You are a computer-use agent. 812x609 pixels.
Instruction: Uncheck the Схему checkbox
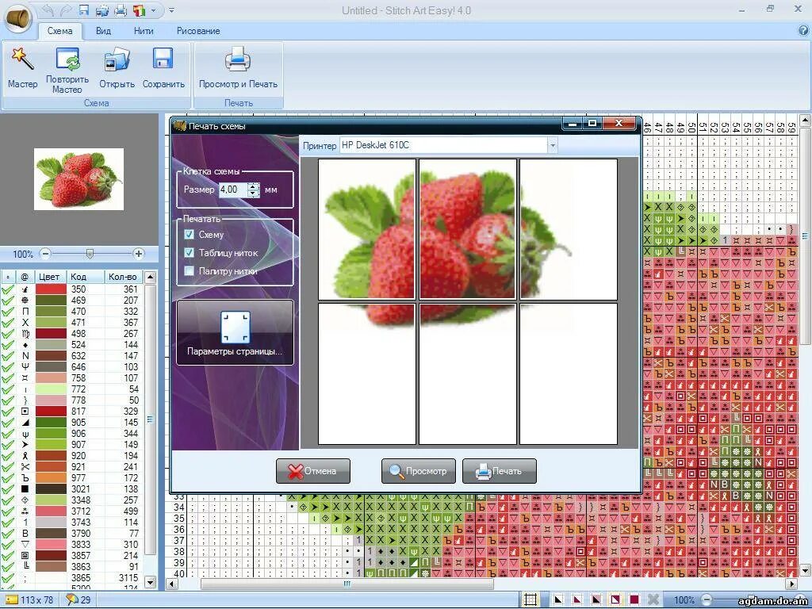[x=188, y=234]
